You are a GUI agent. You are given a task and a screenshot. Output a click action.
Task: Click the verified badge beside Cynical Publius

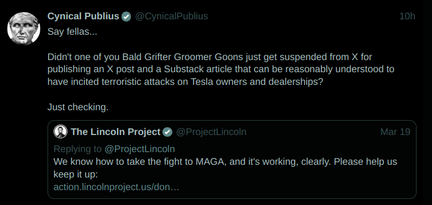coord(127,17)
